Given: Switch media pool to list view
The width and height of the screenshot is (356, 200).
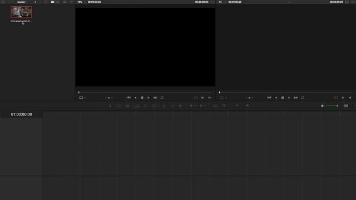Looking at the screenshot, I should tap(58, 2).
